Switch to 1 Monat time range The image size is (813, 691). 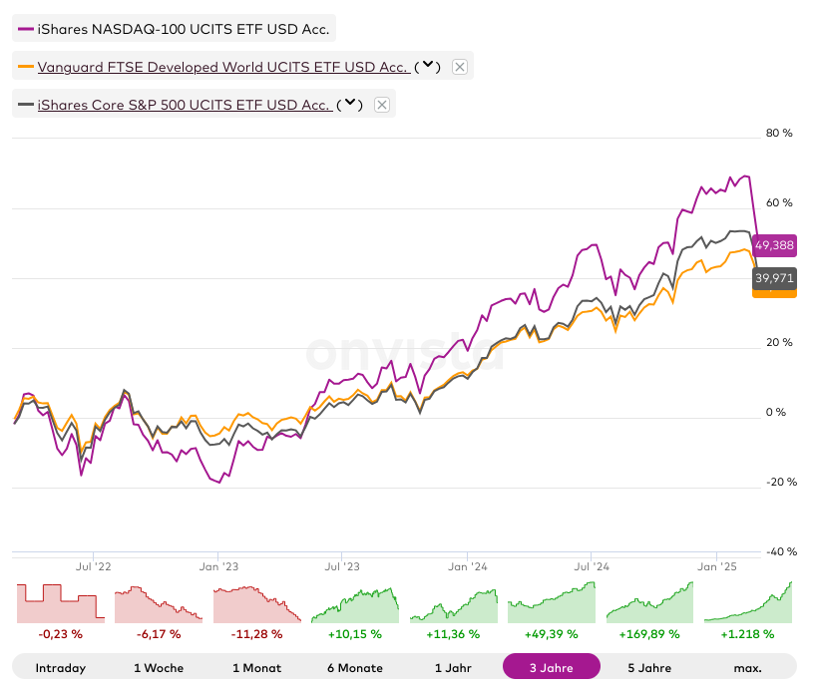coord(256,667)
